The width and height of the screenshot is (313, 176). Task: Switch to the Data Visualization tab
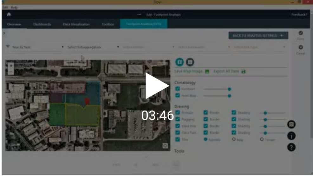pos(76,24)
